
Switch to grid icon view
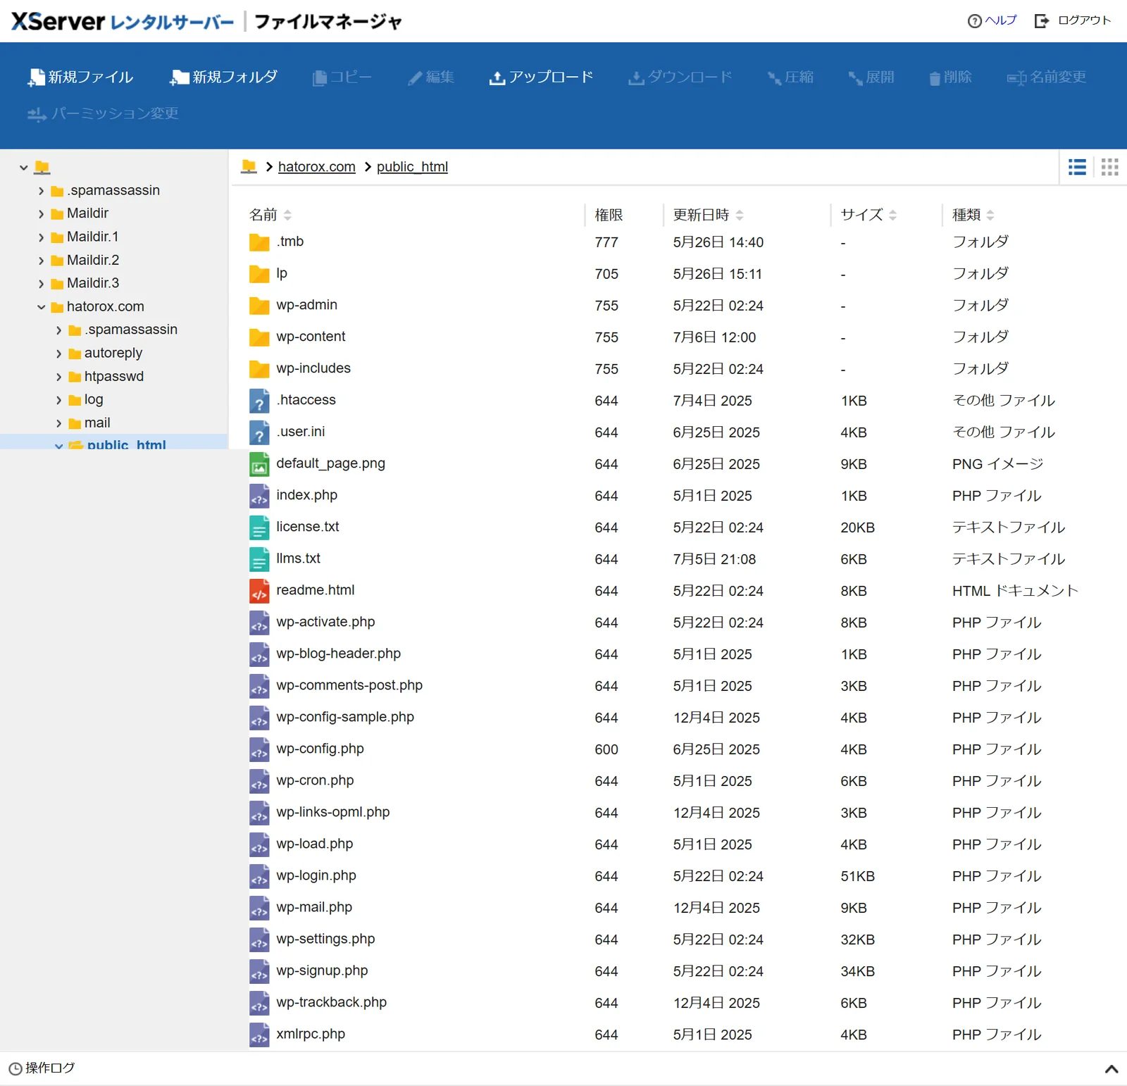coord(1110,167)
